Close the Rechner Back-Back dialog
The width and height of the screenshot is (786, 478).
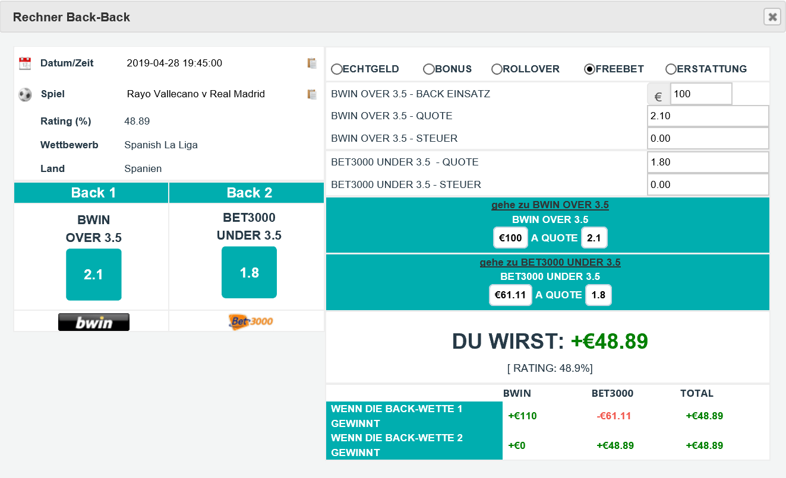pos(772,17)
